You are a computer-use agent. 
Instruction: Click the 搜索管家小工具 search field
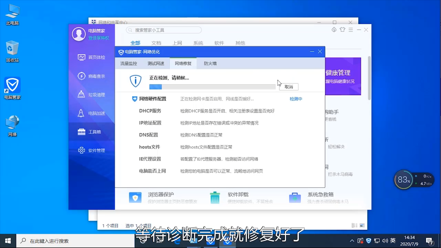[164, 30]
